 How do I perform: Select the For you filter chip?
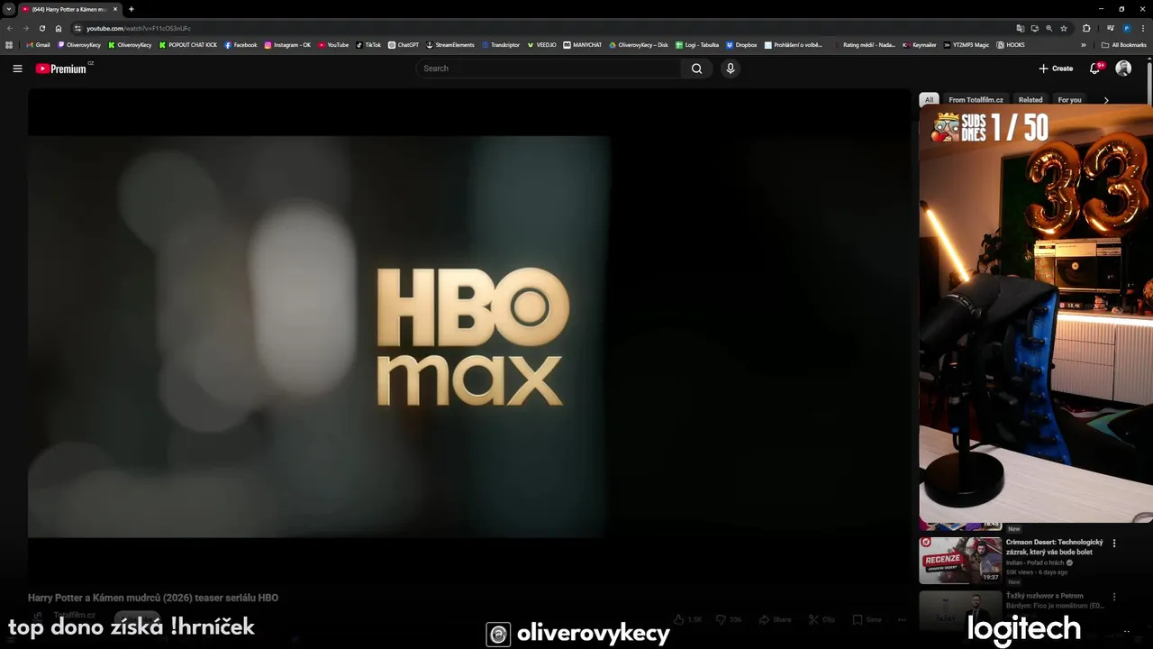click(x=1069, y=100)
